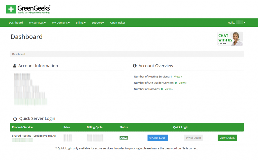The image size is (258, 160).
Task: Click the Active status badge
Action: (124, 138)
